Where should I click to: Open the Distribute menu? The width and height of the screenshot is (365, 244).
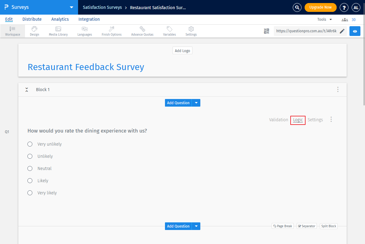click(32, 19)
